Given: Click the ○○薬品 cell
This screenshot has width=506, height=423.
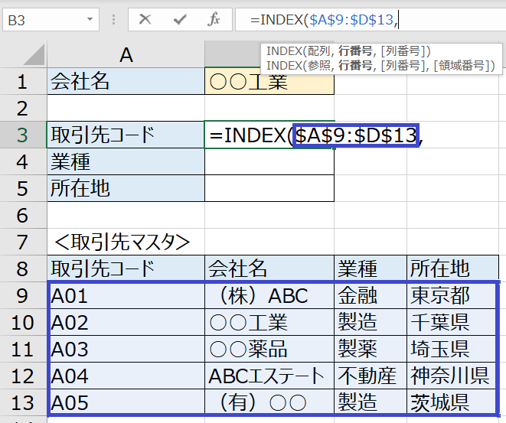Looking at the screenshot, I should click(269, 349).
